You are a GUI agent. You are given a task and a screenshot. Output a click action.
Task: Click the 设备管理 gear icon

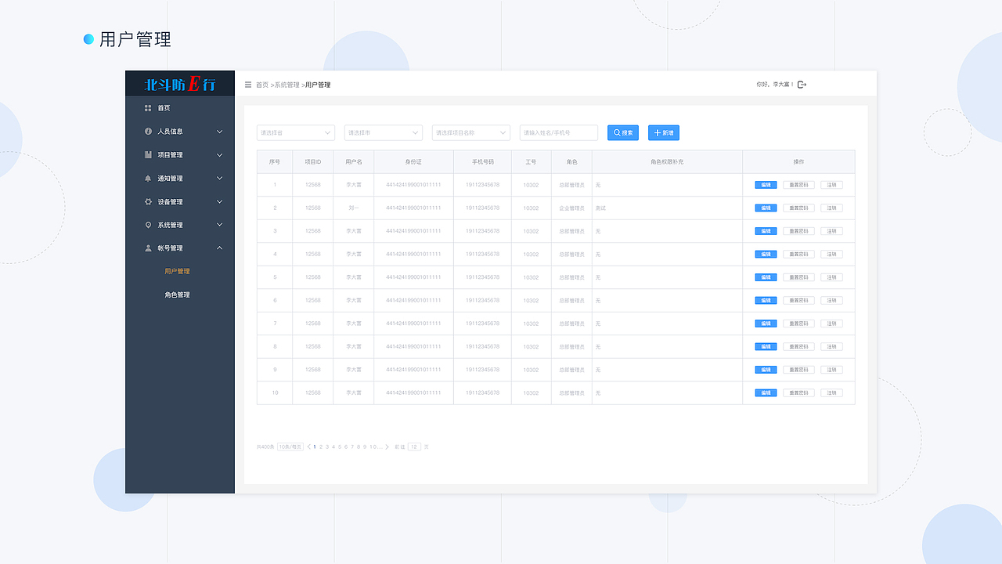(x=148, y=201)
